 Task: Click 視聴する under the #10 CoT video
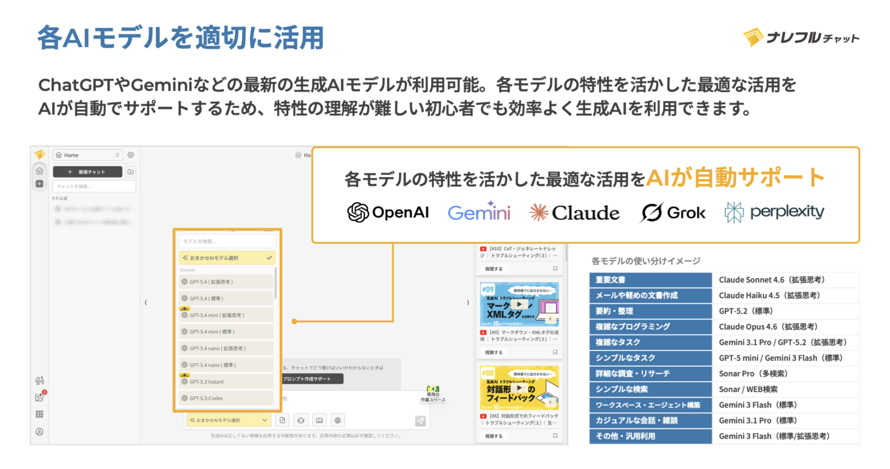coord(494,269)
